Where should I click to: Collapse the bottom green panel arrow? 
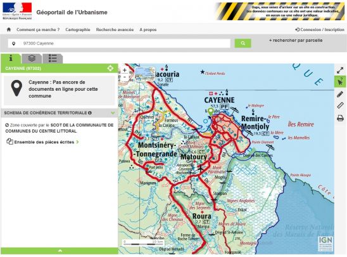(60, 251)
